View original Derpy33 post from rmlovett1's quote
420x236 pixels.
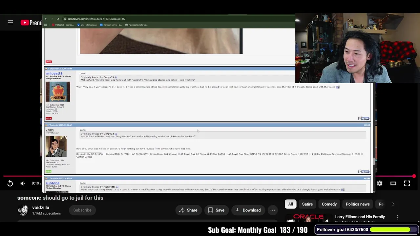point(115,77)
